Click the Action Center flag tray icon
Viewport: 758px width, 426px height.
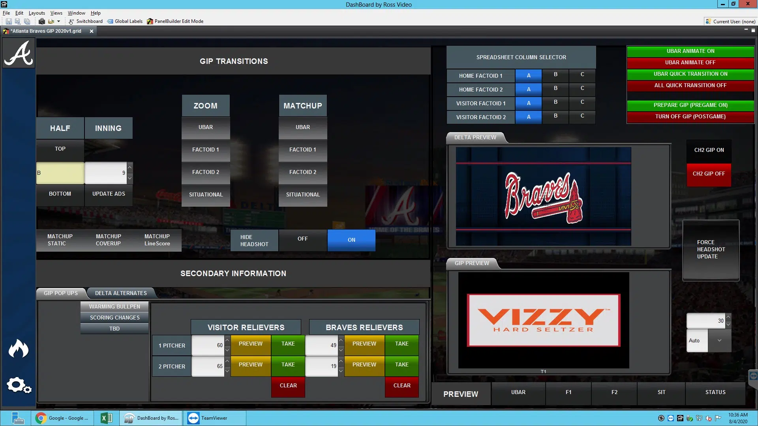click(718, 418)
